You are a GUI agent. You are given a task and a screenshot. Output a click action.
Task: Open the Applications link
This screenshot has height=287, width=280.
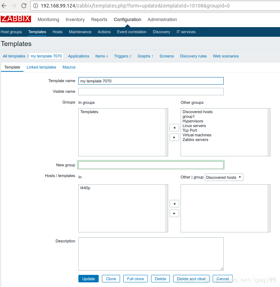coord(79,56)
